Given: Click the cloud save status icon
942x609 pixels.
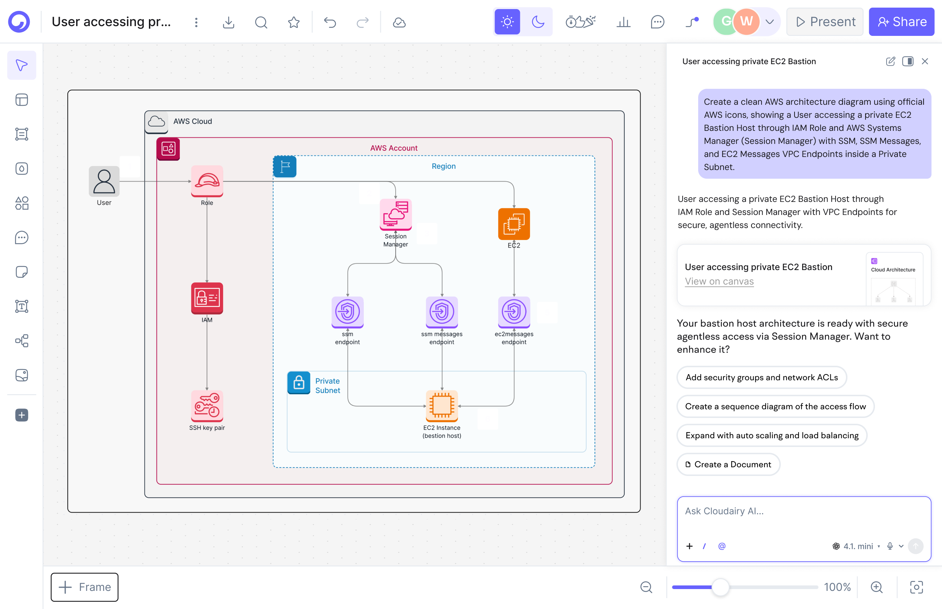Looking at the screenshot, I should click(399, 22).
